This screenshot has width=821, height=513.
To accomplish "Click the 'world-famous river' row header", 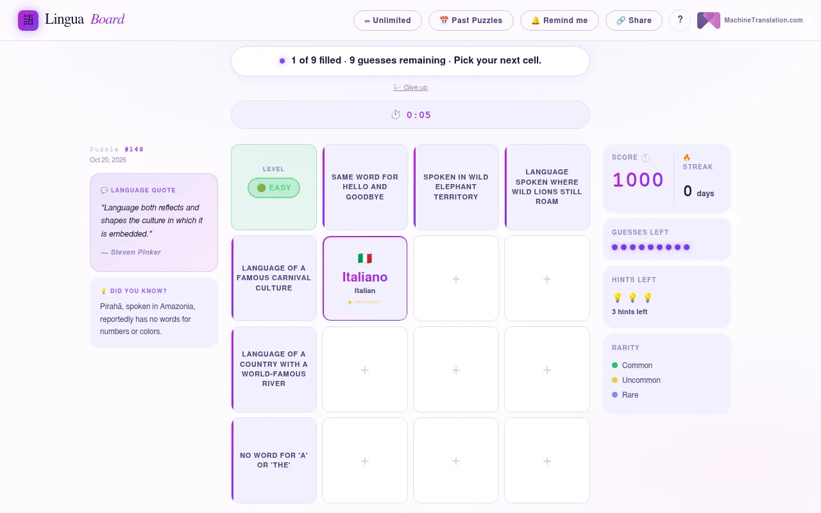I will (274, 369).
